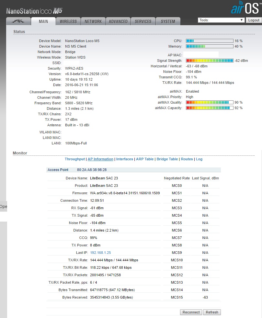
Task: Open the Log link
Action: pyautogui.click(x=199, y=159)
